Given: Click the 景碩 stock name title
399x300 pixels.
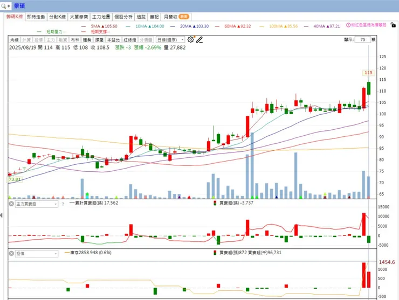Looking at the screenshot, I should click(19, 5).
